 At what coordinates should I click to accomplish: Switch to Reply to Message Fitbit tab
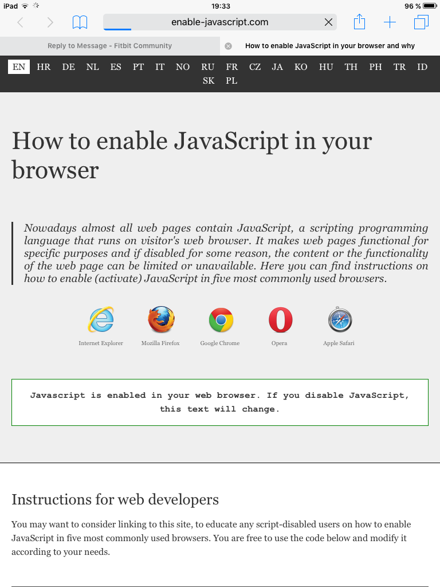tap(109, 46)
